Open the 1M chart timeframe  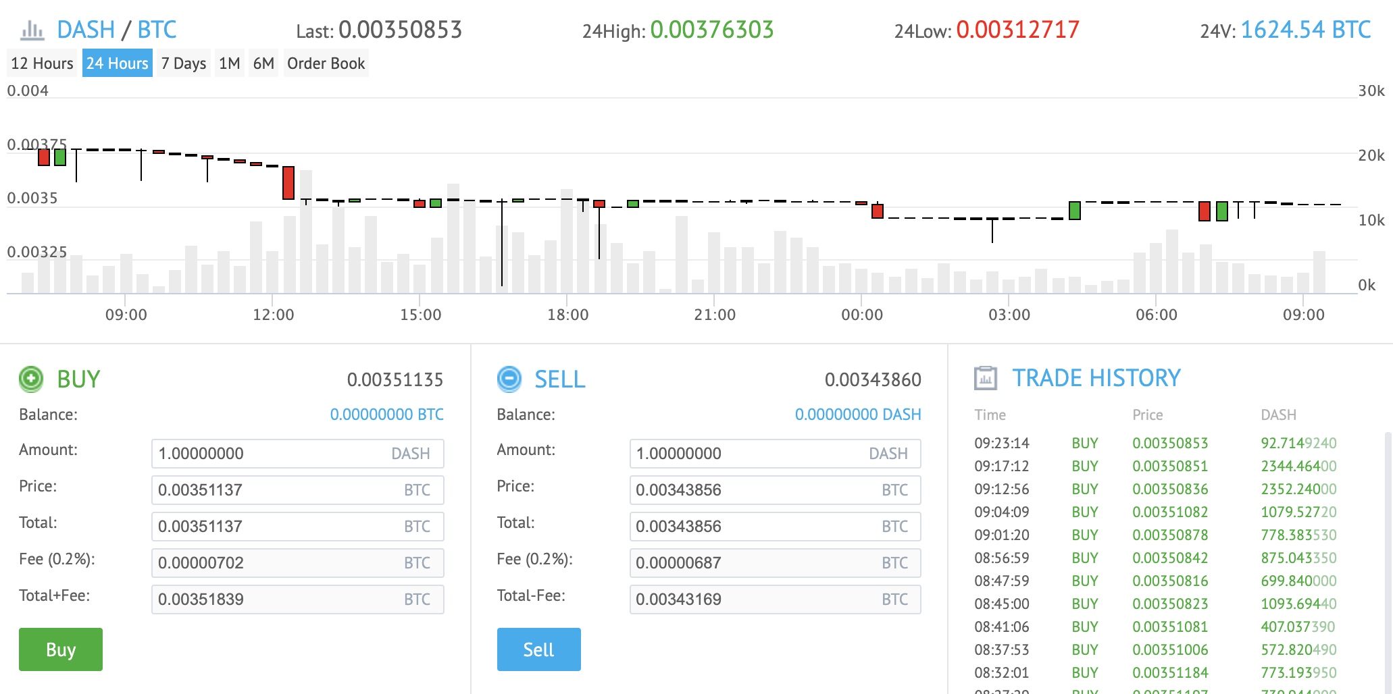(230, 63)
